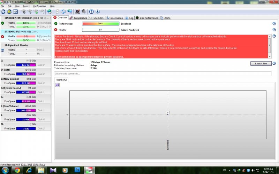This screenshot has height=174, width=279.
Task: Click the Repeat Test button
Action: click(x=261, y=64)
